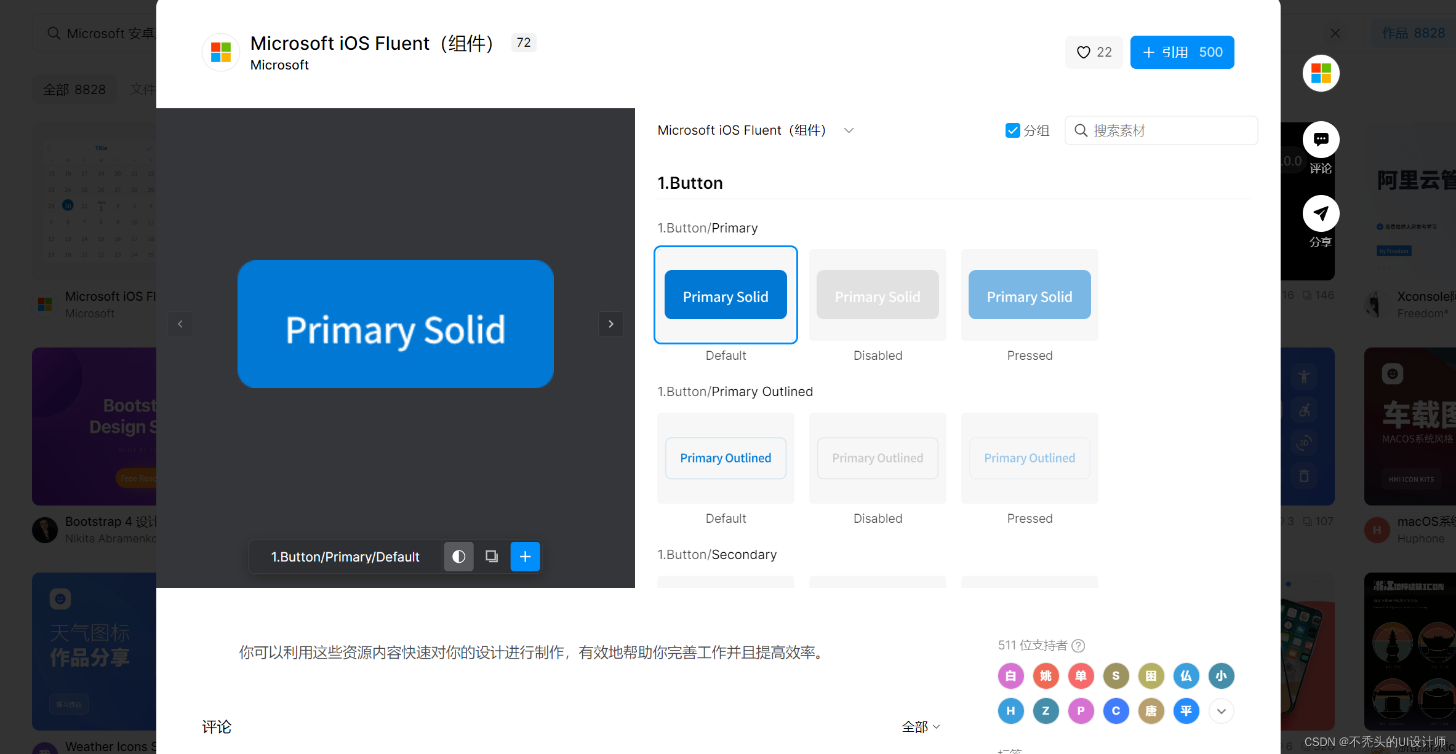This screenshot has height=754, width=1456.
Task: Uncheck the 分组 checkbox
Action: [x=1012, y=130]
